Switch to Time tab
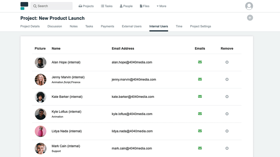This screenshot has width=280, height=157. pyautogui.click(x=179, y=26)
